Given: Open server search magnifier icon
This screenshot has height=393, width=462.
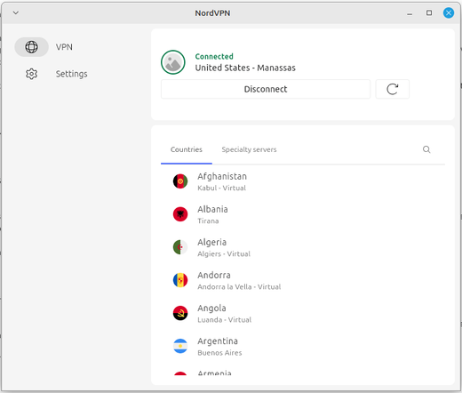Looking at the screenshot, I should 426,149.
